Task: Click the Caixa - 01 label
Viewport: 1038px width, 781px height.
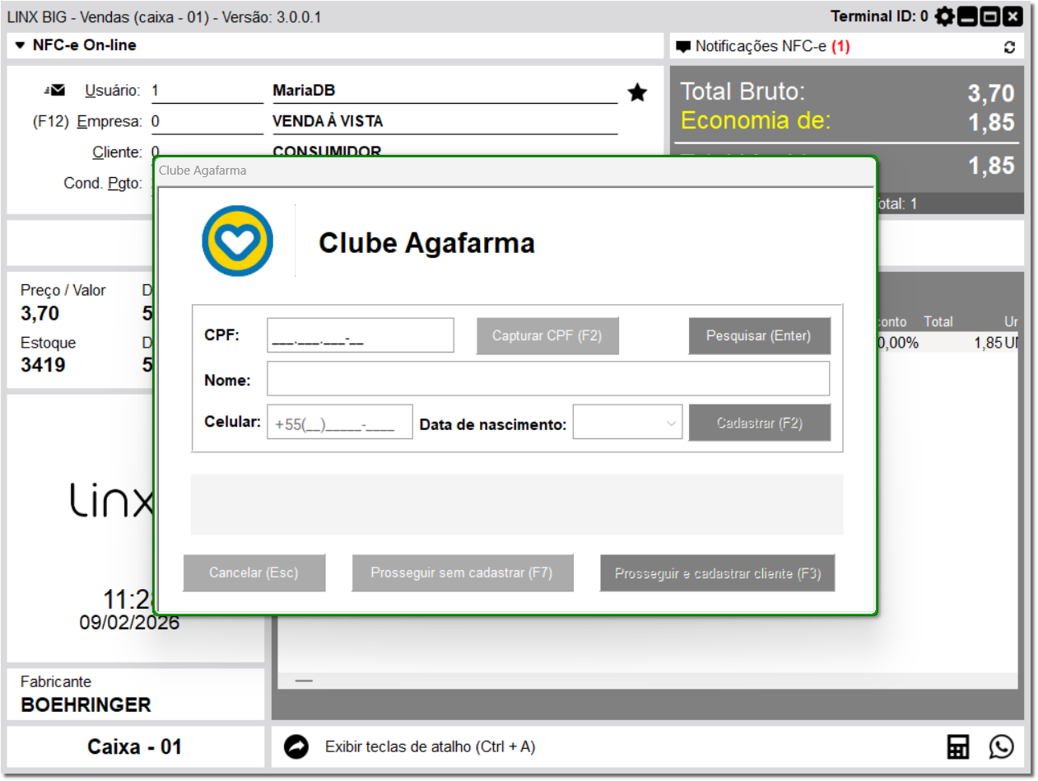Action: click(x=134, y=747)
